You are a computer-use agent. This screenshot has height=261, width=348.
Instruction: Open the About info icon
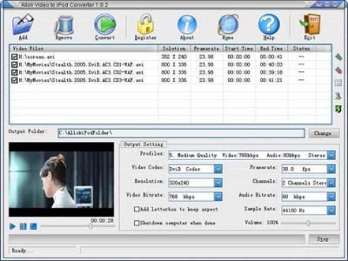click(187, 25)
